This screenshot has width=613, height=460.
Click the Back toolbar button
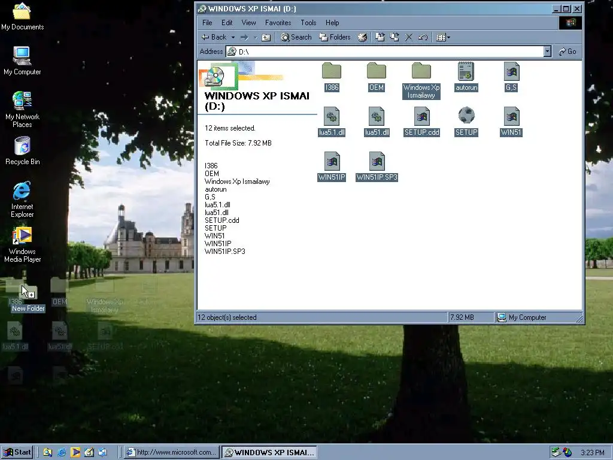click(x=214, y=37)
